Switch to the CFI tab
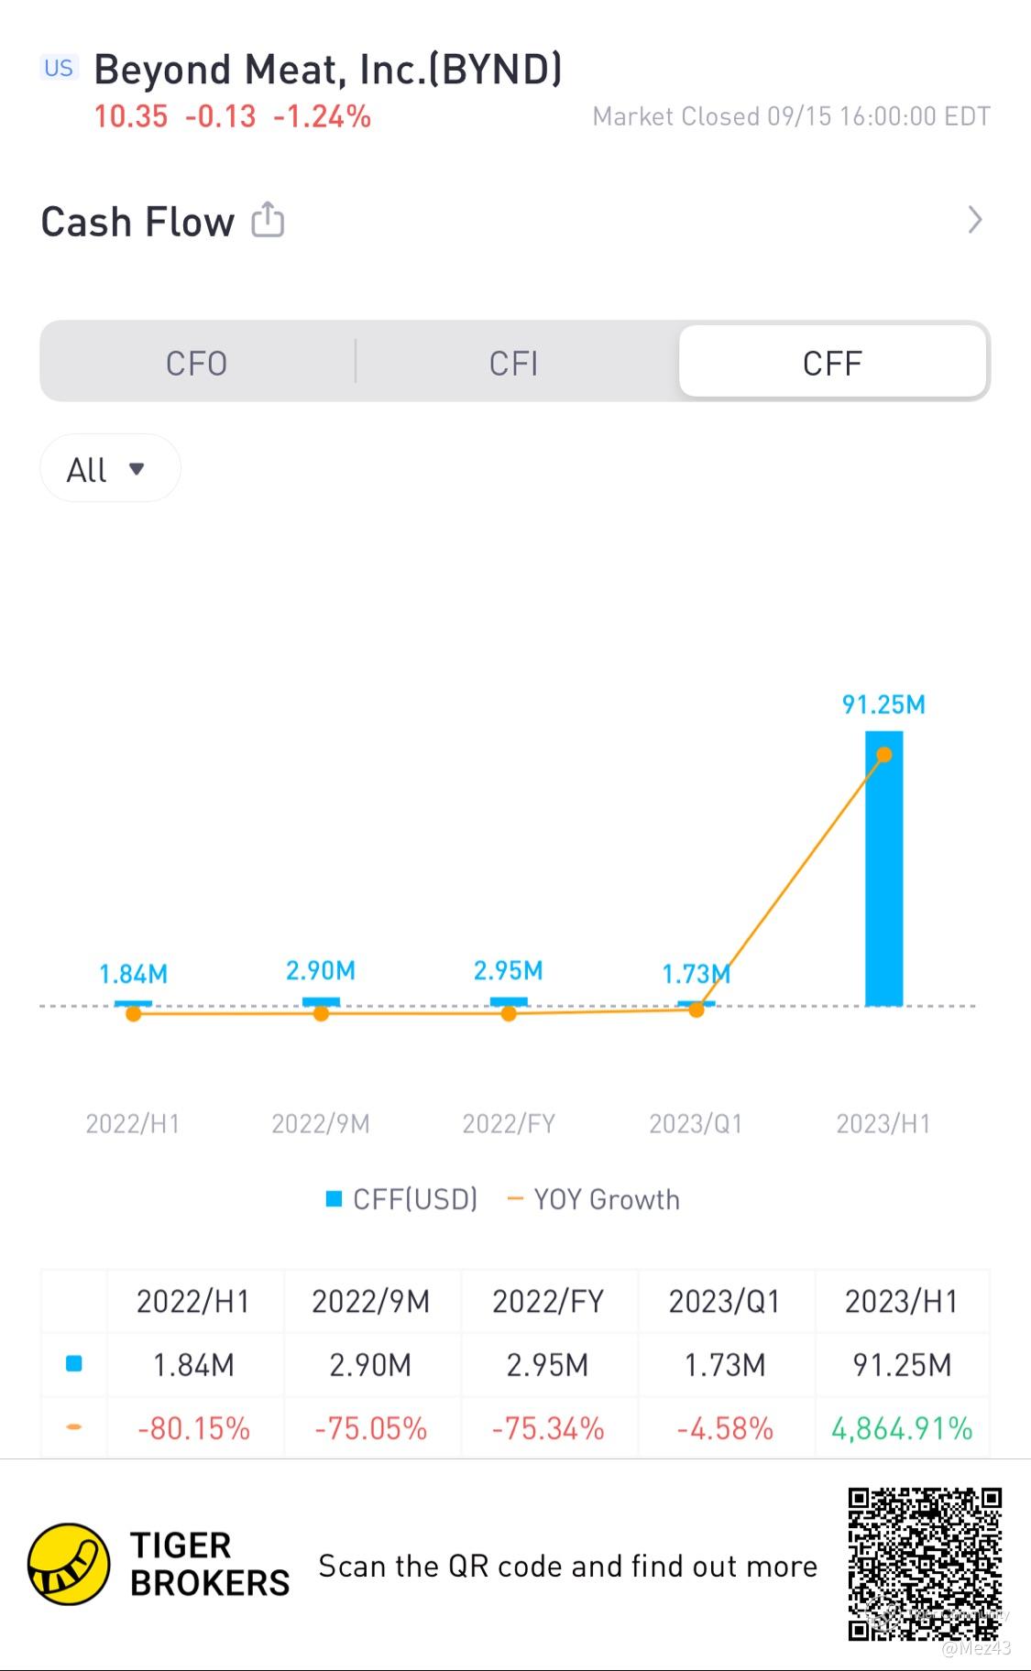 tap(514, 363)
